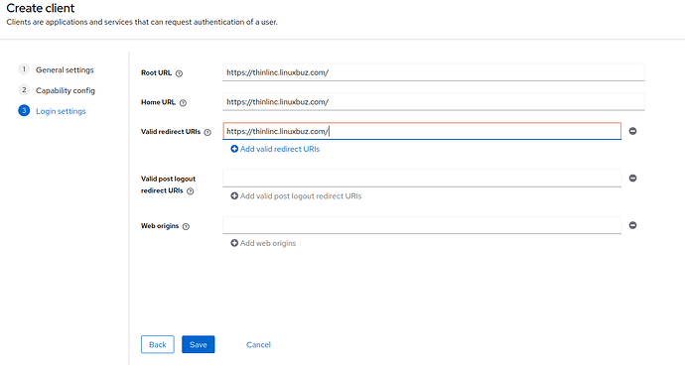The image size is (685, 369).
Task: Click Add web origins
Action: click(x=263, y=243)
